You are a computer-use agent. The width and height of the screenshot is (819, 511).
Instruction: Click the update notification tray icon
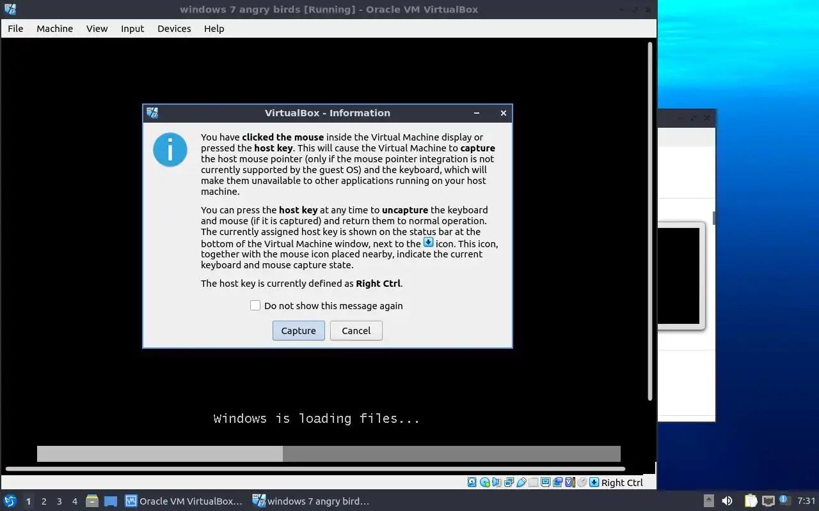click(x=784, y=500)
